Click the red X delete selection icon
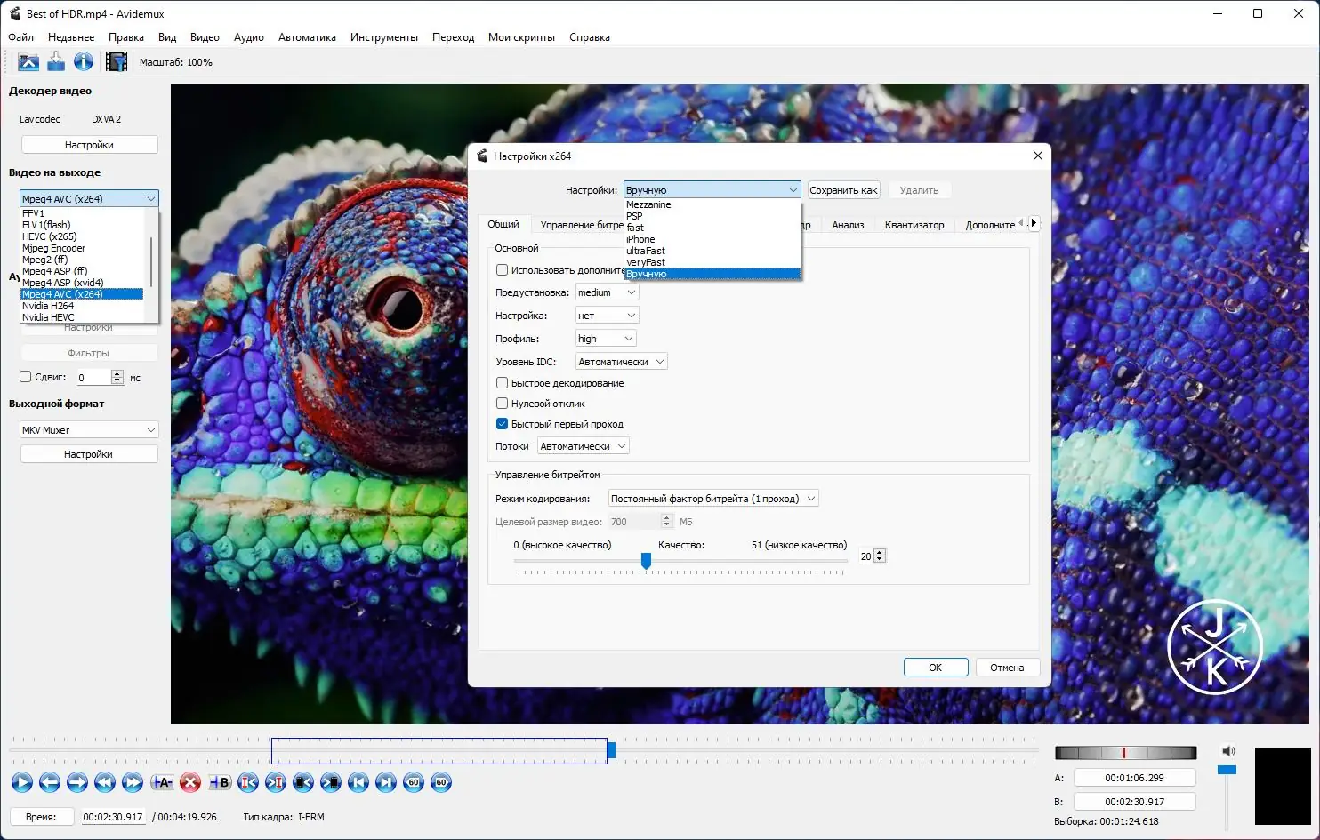The height and width of the screenshot is (840, 1320). [189, 782]
